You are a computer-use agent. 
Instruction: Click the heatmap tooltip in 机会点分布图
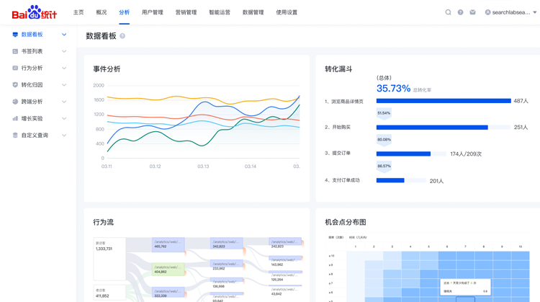(x=465, y=287)
